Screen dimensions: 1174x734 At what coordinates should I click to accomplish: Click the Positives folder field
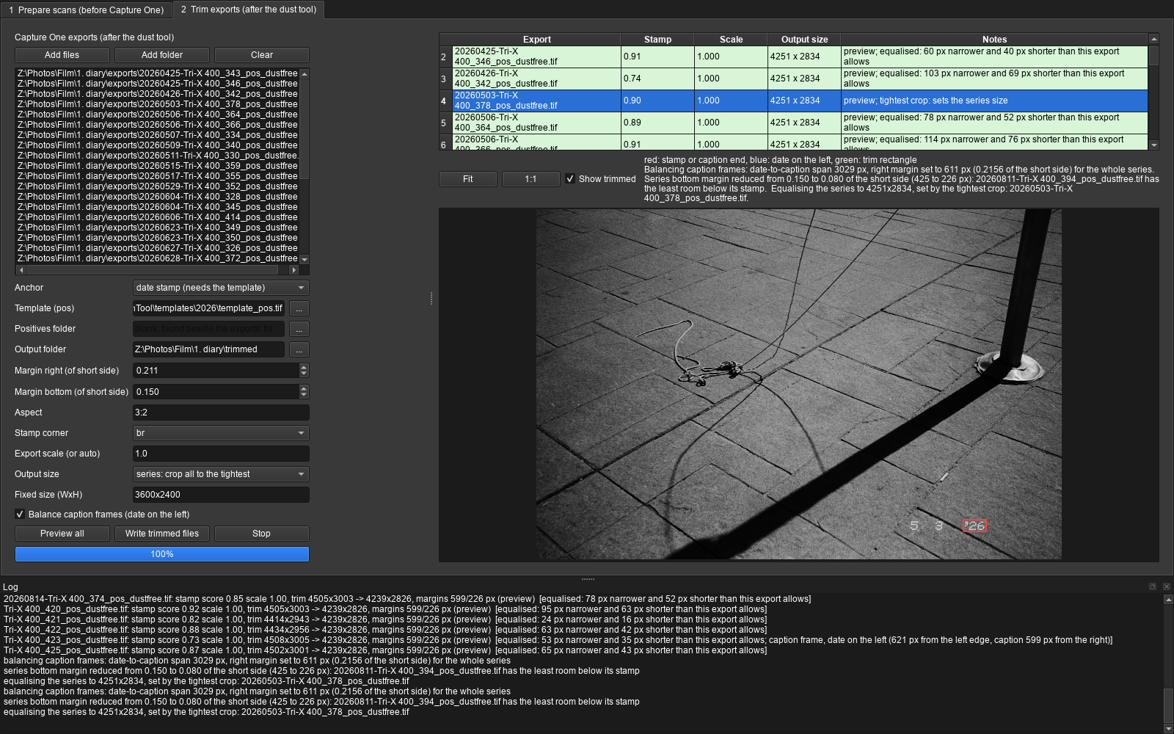(x=208, y=329)
